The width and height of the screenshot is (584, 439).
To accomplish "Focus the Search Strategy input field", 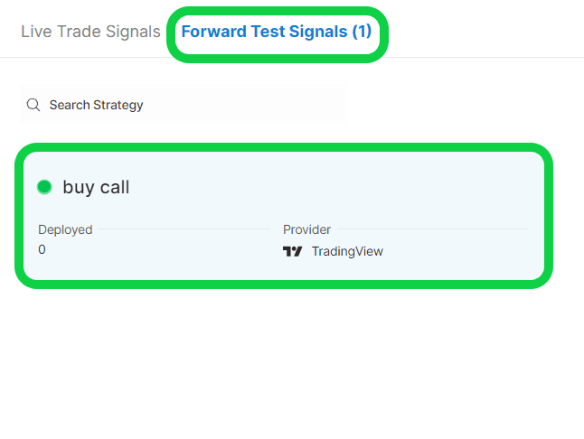I will [181, 105].
